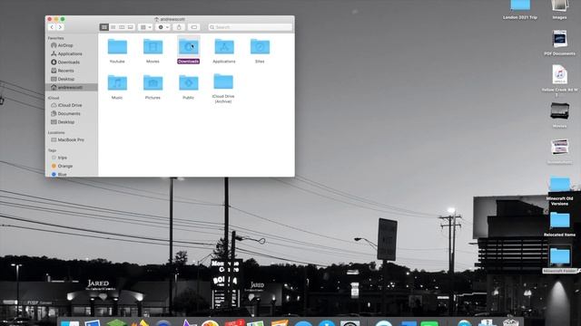The image size is (581, 326).
Task: Select the Sites folder
Action: tap(260, 51)
